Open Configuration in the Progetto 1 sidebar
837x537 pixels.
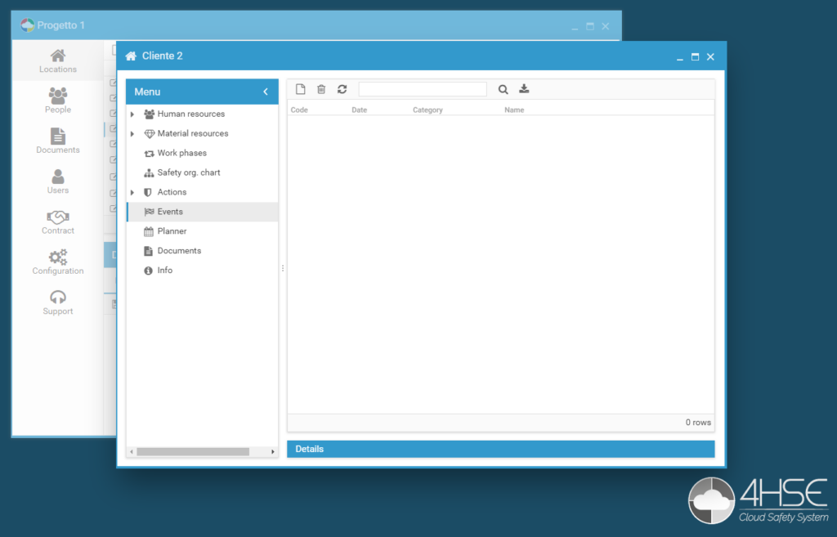[x=58, y=262]
